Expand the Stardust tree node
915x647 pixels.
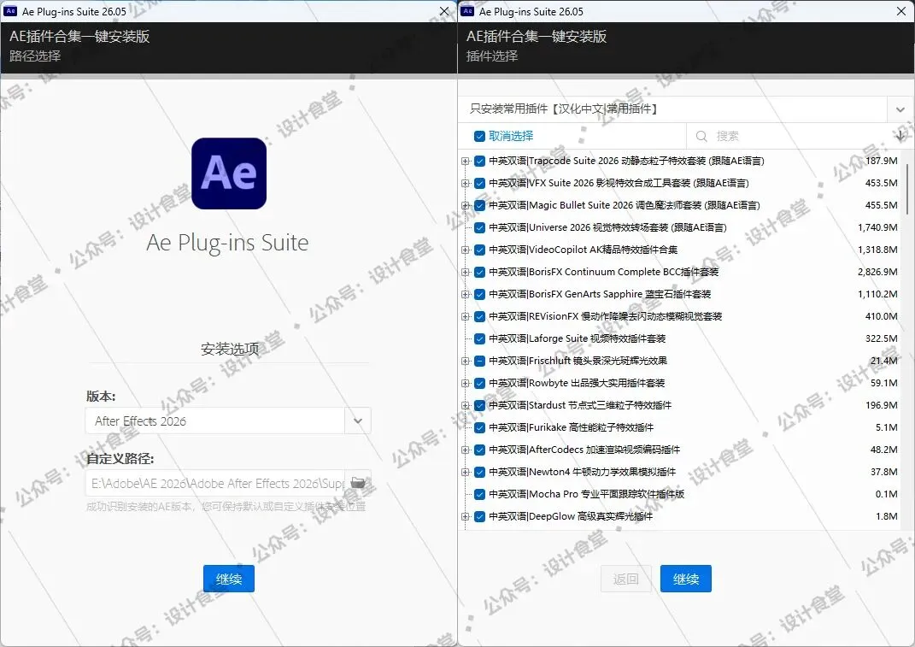[465, 405]
